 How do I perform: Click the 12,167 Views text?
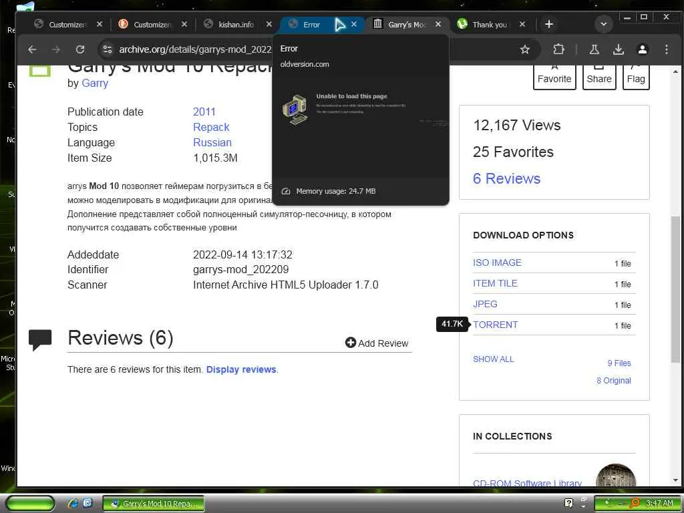click(x=517, y=125)
